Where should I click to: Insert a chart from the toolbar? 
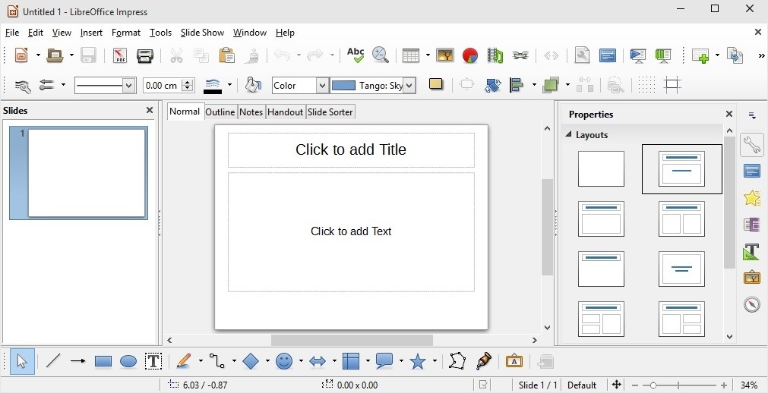point(470,55)
